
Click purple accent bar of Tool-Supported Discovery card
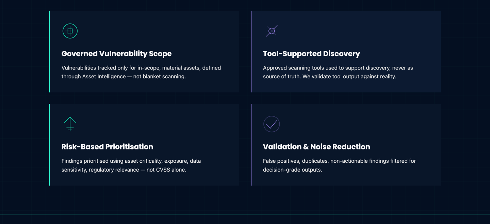pos(251,51)
